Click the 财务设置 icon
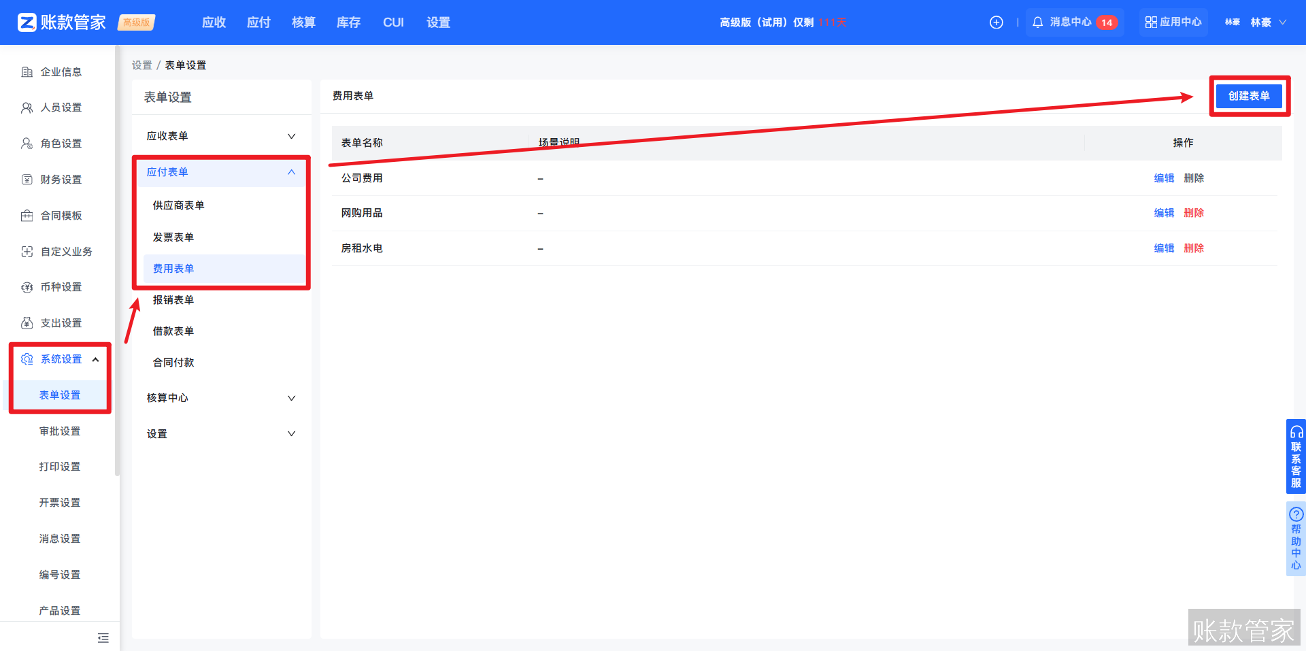The width and height of the screenshot is (1306, 651). (27, 180)
